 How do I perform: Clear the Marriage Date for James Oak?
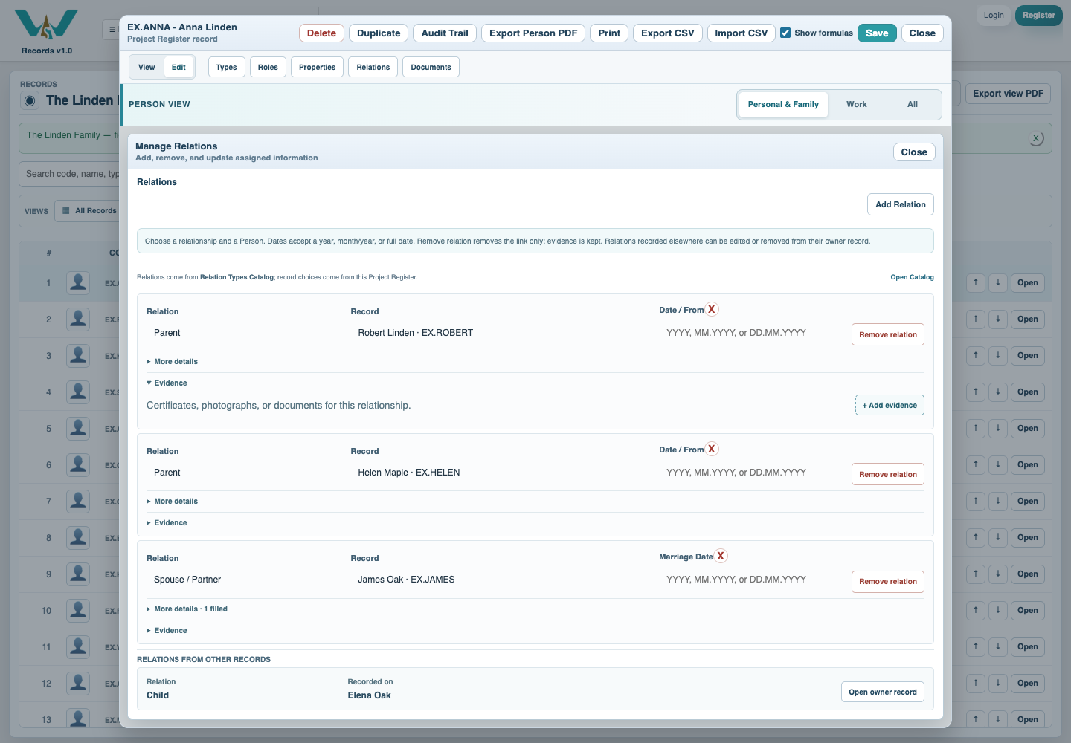(721, 557)
